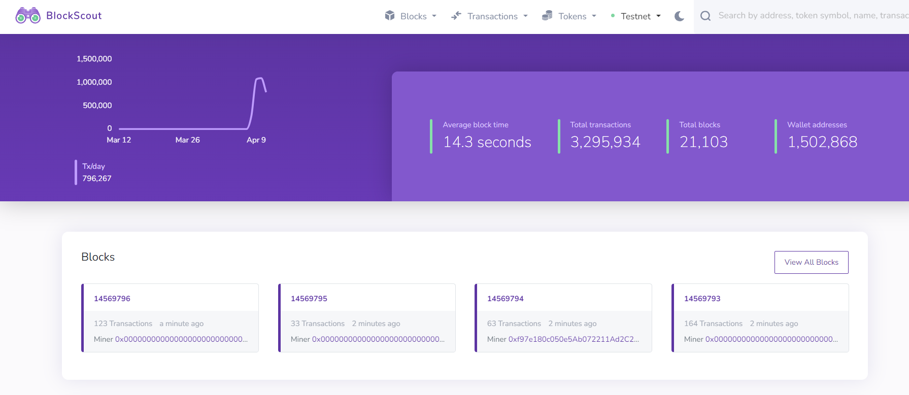Click the 1,500,000 y-axis label
The height and width of the screenshot is (395, 909).
pos(94,59)
